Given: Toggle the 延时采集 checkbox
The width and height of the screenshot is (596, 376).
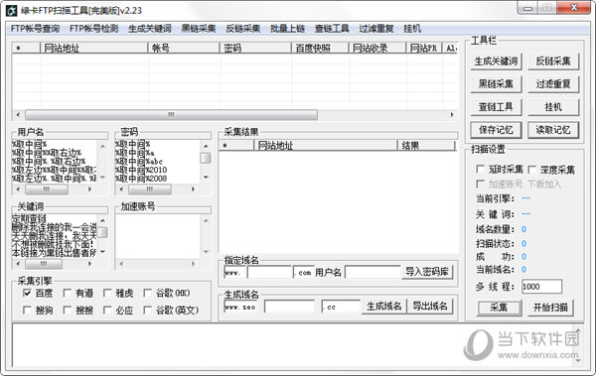Looking at the screenshot, I should tap(481, 169).
